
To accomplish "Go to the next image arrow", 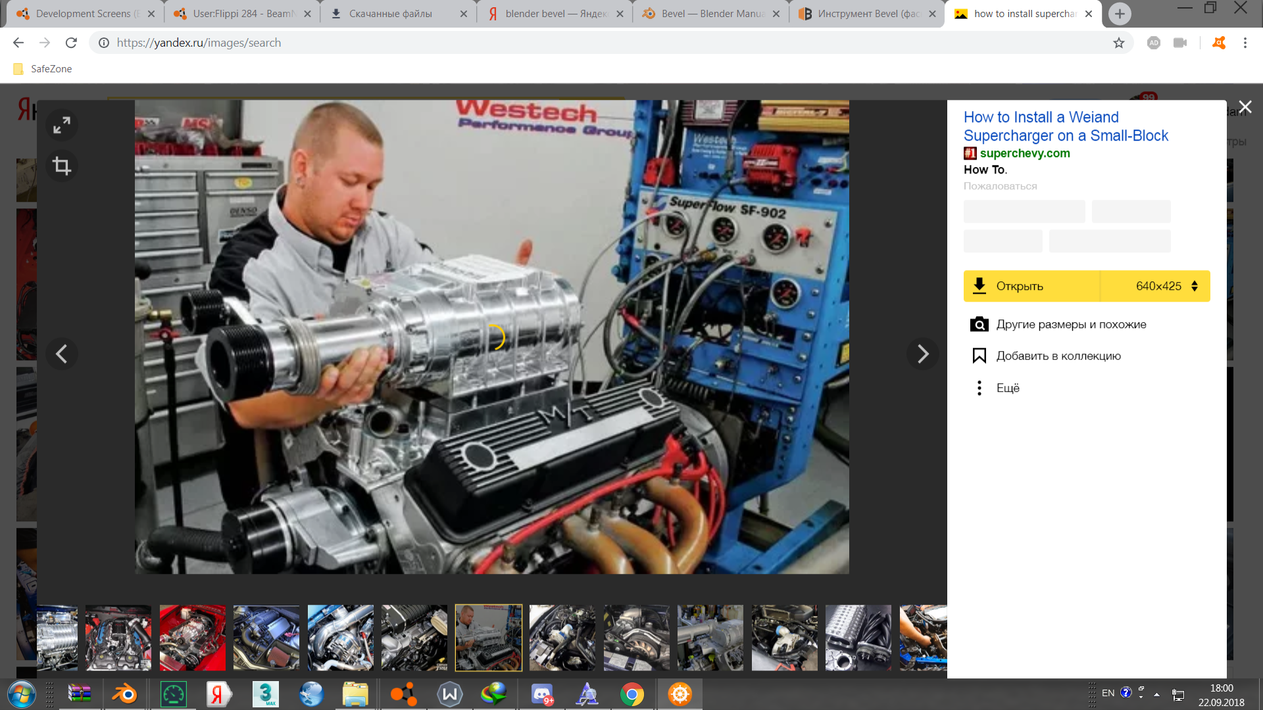I will point(922,354).
